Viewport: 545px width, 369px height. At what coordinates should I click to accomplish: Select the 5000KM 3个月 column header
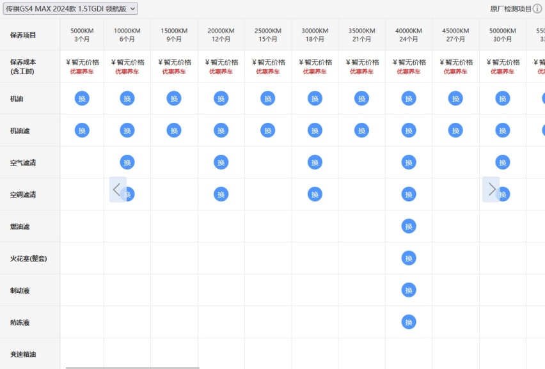(82, 35)
